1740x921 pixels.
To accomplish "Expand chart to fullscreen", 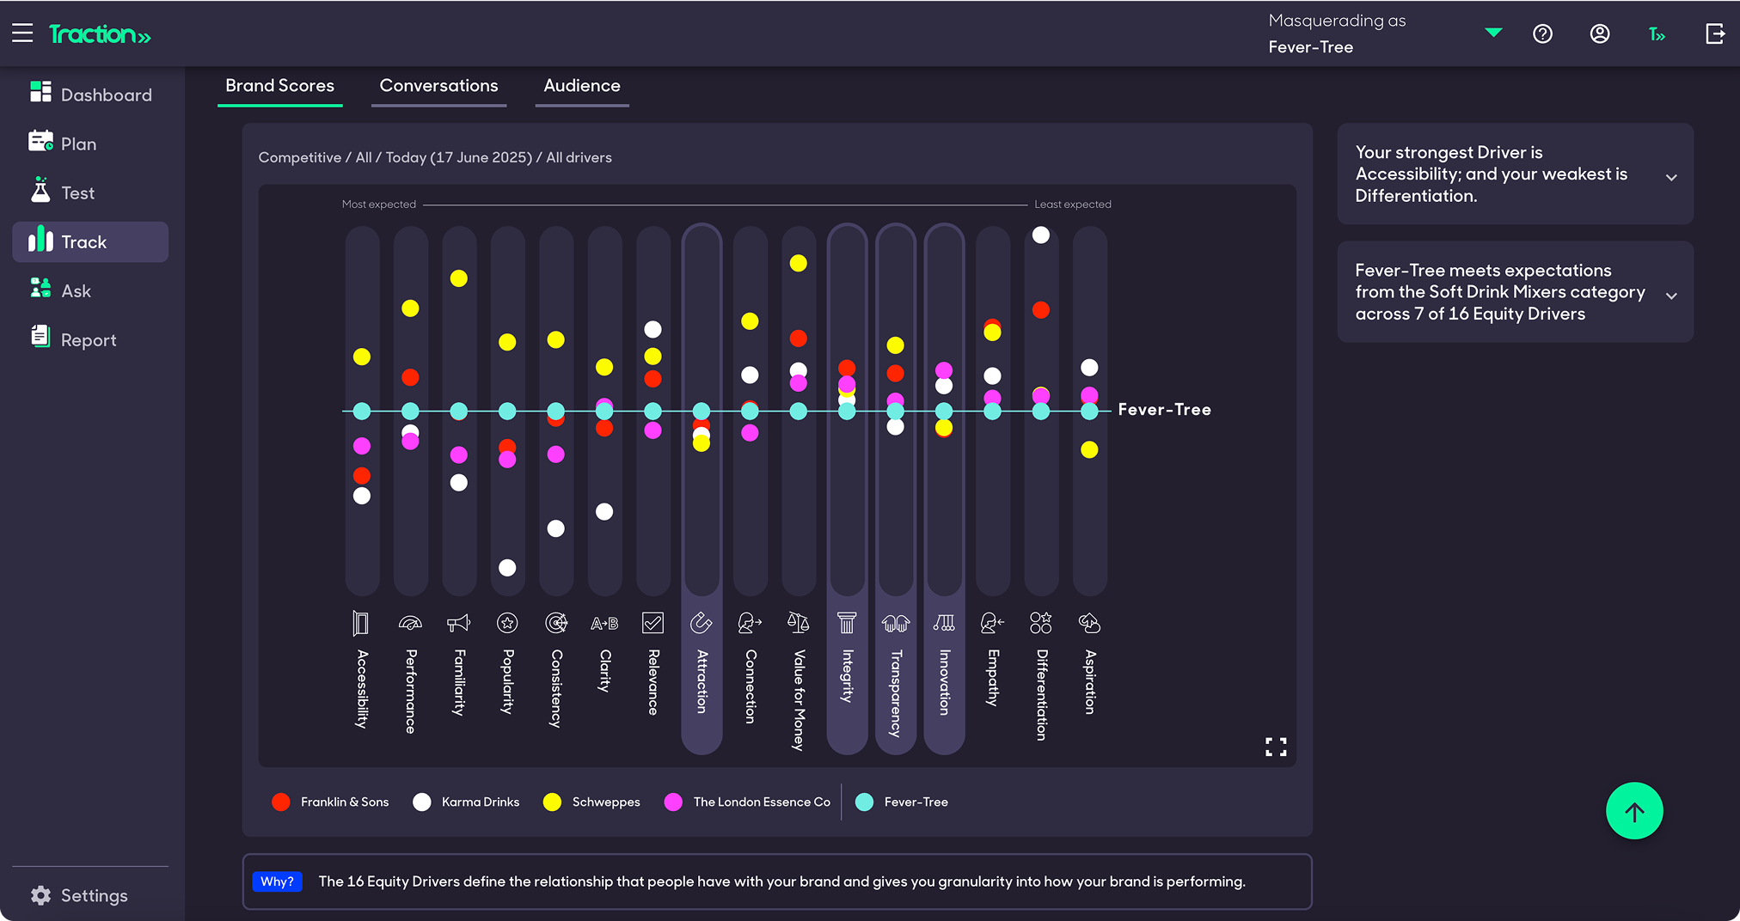I will (1276, 747).
